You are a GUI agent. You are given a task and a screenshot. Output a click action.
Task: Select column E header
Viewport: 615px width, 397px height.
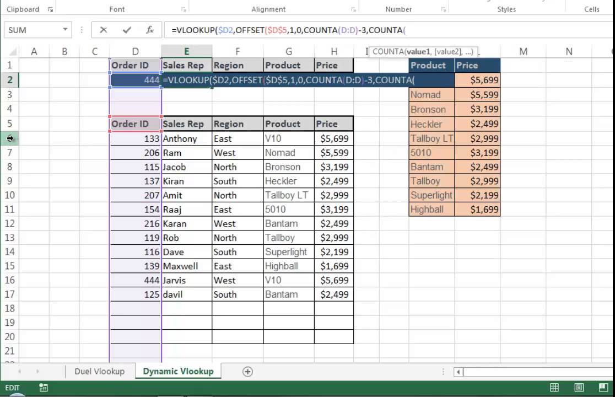click(x=187, y=51)
